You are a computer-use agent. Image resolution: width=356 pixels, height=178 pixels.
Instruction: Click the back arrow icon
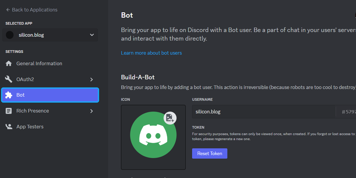coord(8,10)
